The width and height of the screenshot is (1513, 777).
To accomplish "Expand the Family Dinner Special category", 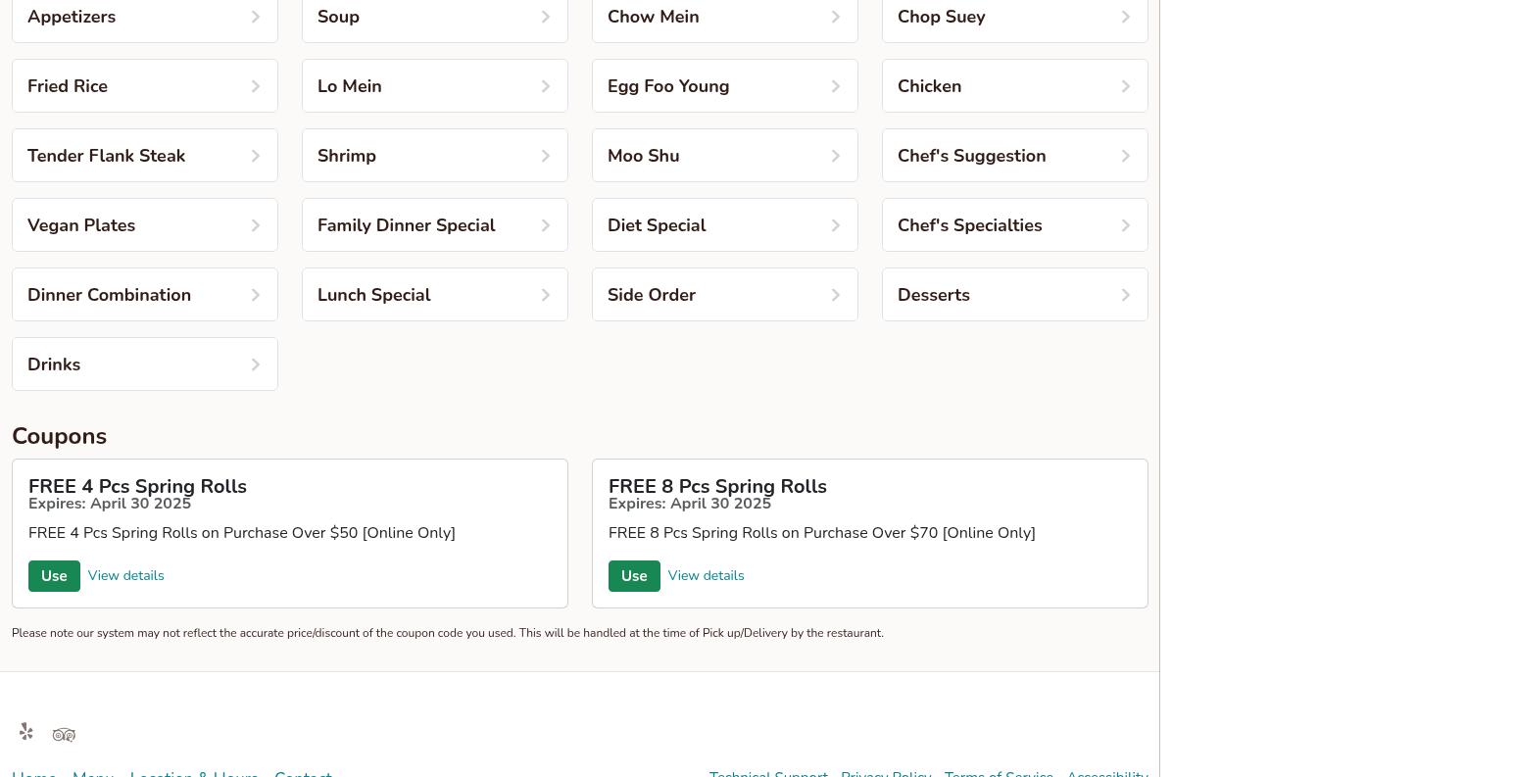I will [x=434, y=225].
